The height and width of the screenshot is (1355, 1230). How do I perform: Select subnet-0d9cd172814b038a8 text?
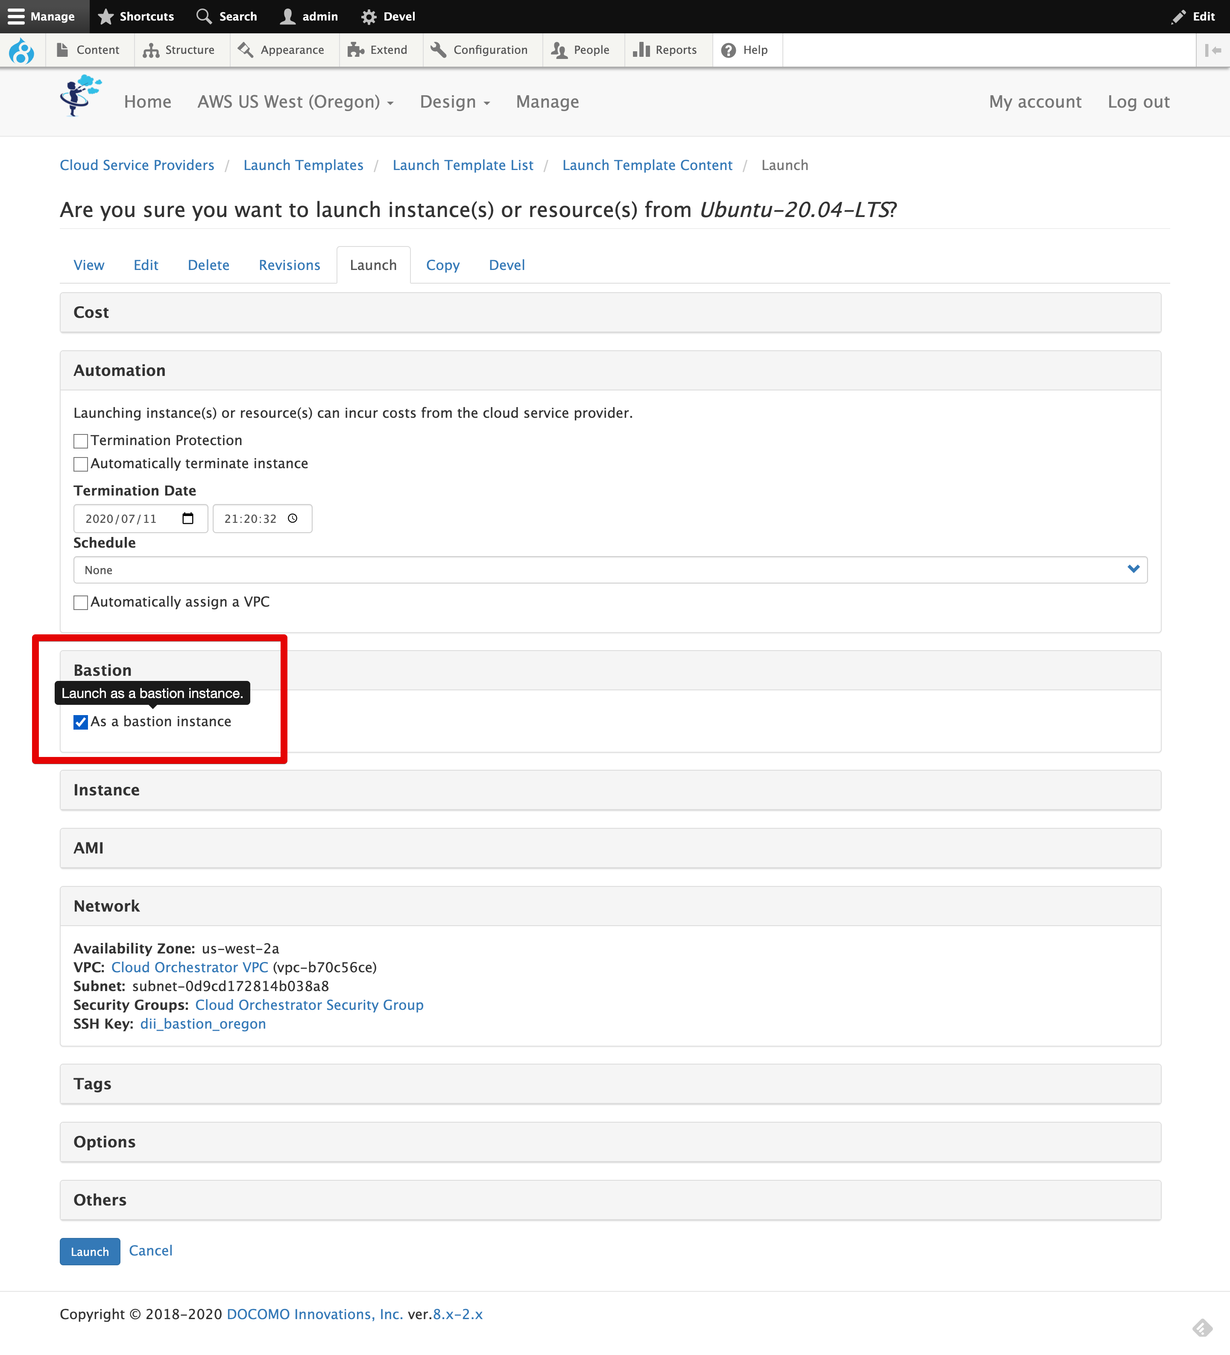tap(231, 986)
